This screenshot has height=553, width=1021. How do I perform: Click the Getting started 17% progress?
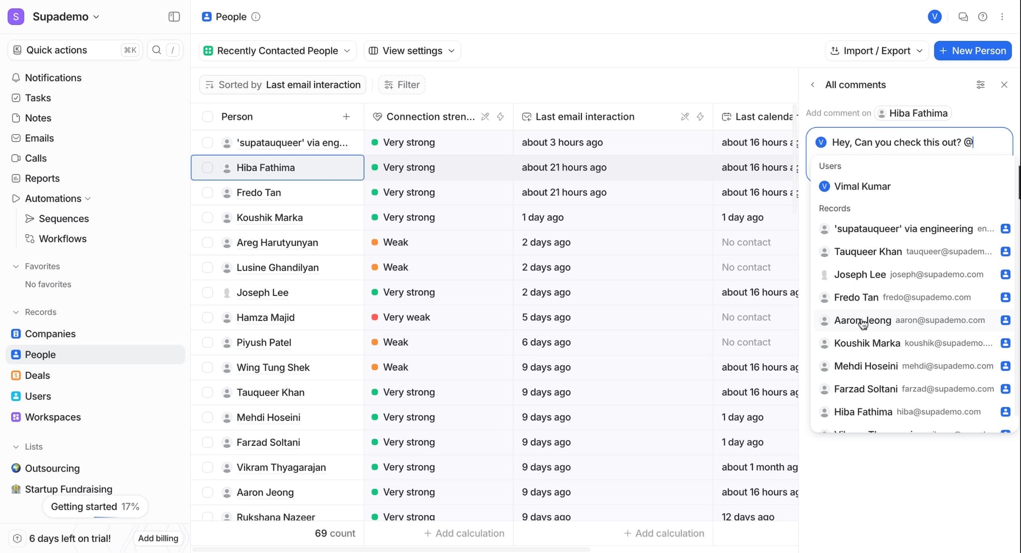95,507
